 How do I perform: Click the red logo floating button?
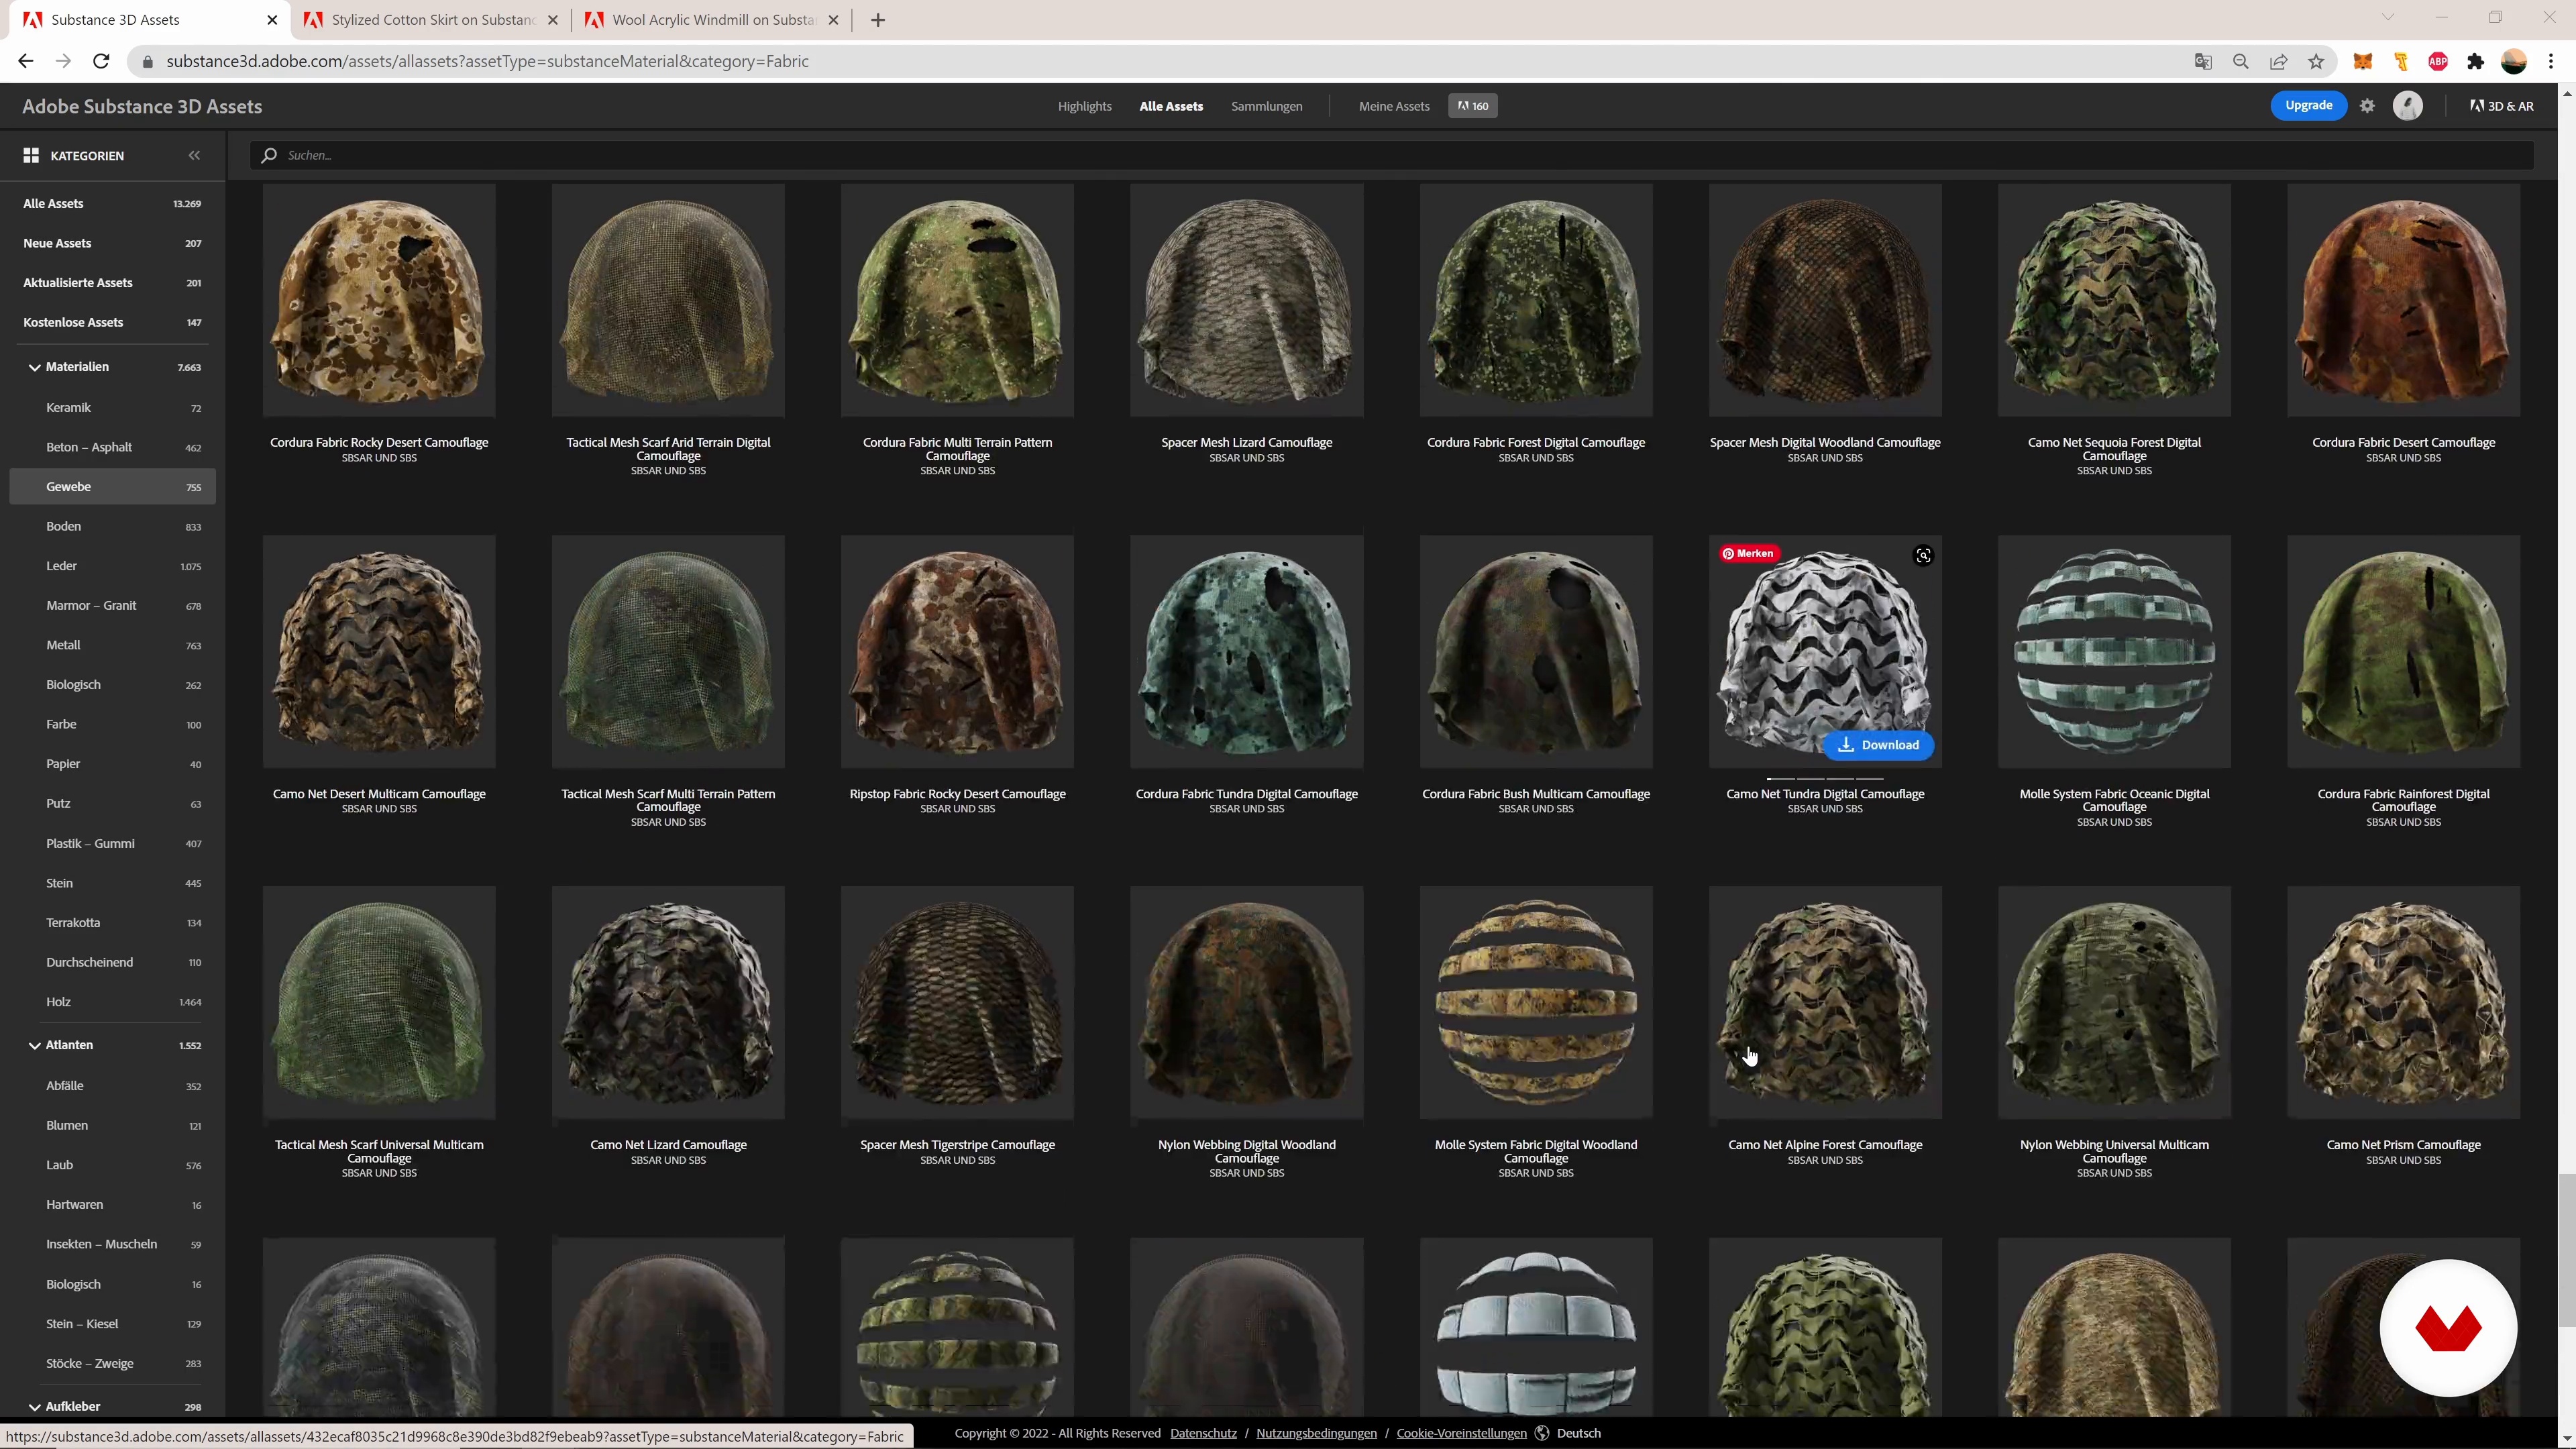point(2448,1328)
